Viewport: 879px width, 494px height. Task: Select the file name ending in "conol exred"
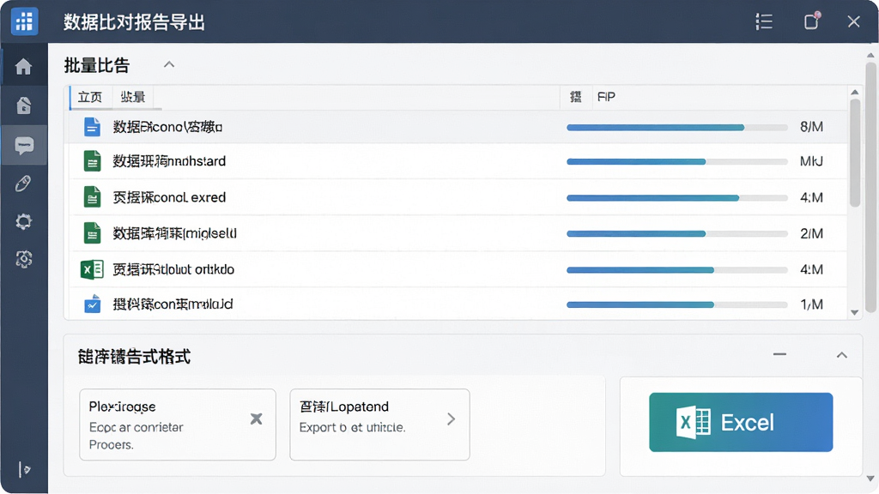(169, 197)
